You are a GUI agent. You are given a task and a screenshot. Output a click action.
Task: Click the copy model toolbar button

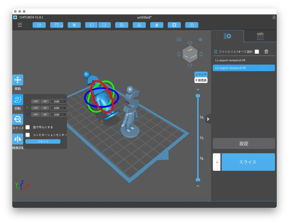point(122,25)
